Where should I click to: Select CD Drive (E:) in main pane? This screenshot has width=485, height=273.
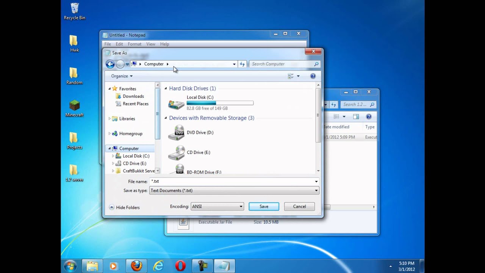(189, 152)
